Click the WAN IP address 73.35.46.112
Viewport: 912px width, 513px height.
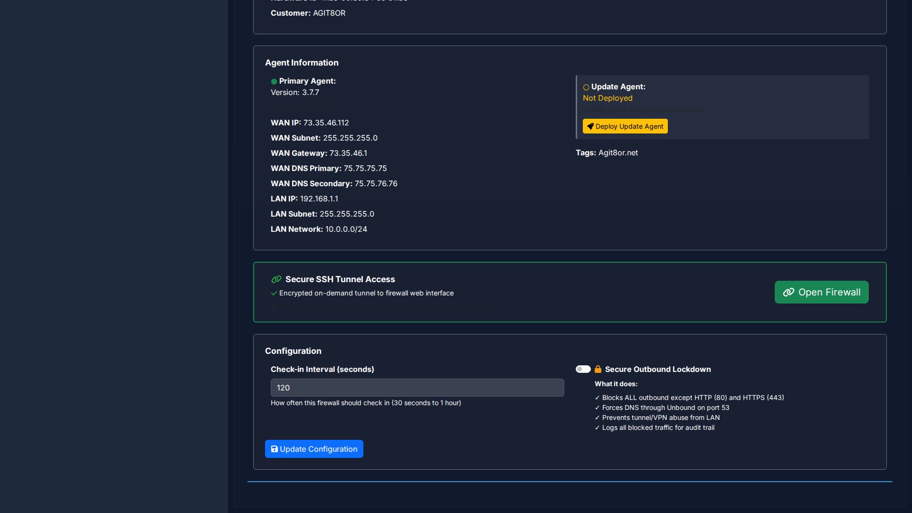pos(326,123)
